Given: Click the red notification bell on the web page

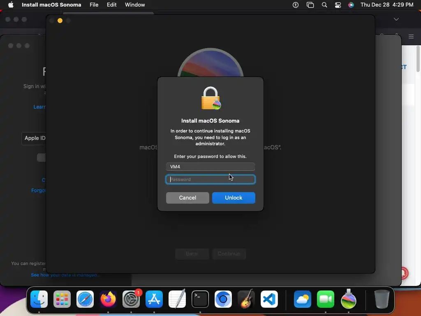Looking at the screenshot, I should click(x=405, y=273).
